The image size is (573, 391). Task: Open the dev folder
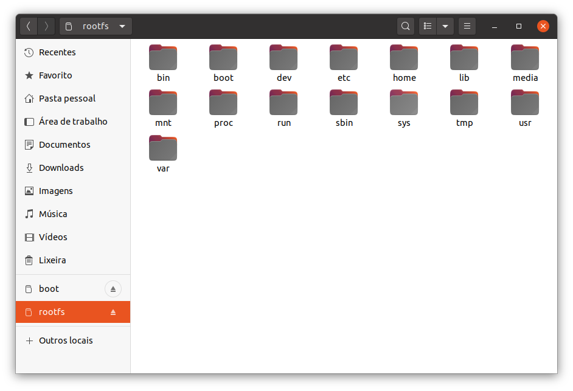(x=283, y=63)
